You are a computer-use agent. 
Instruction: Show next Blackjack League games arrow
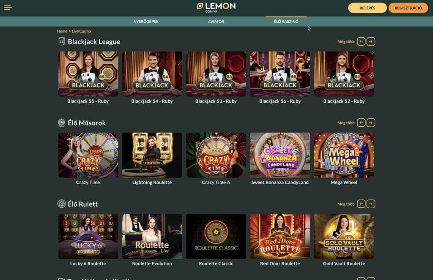pyautogui.click(x=371, y=41)
